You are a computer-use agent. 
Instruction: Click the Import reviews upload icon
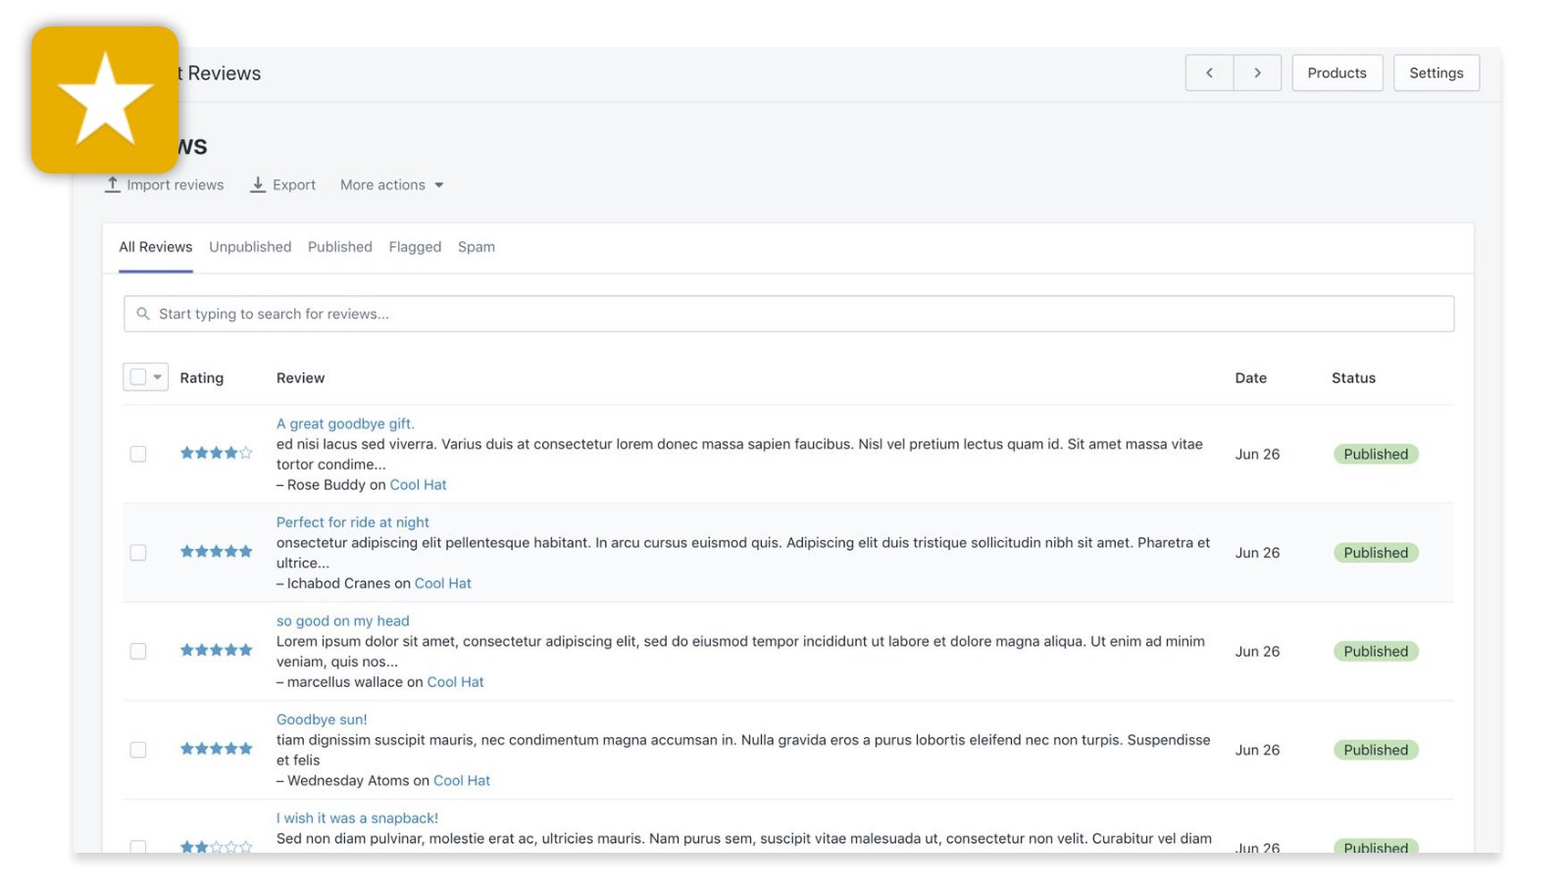pyautogui.click(x=113, y=184)
